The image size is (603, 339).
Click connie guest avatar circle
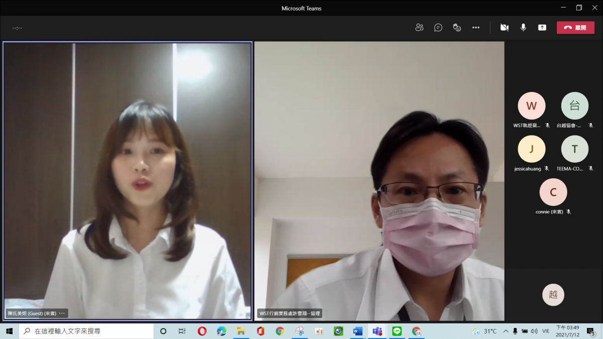(553, 192)
